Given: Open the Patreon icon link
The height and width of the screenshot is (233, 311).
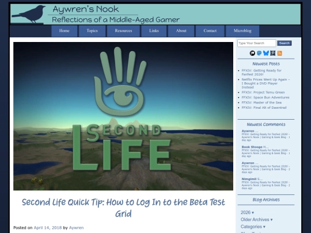Looking at the screenshot, I should click(x=252, y=53).
